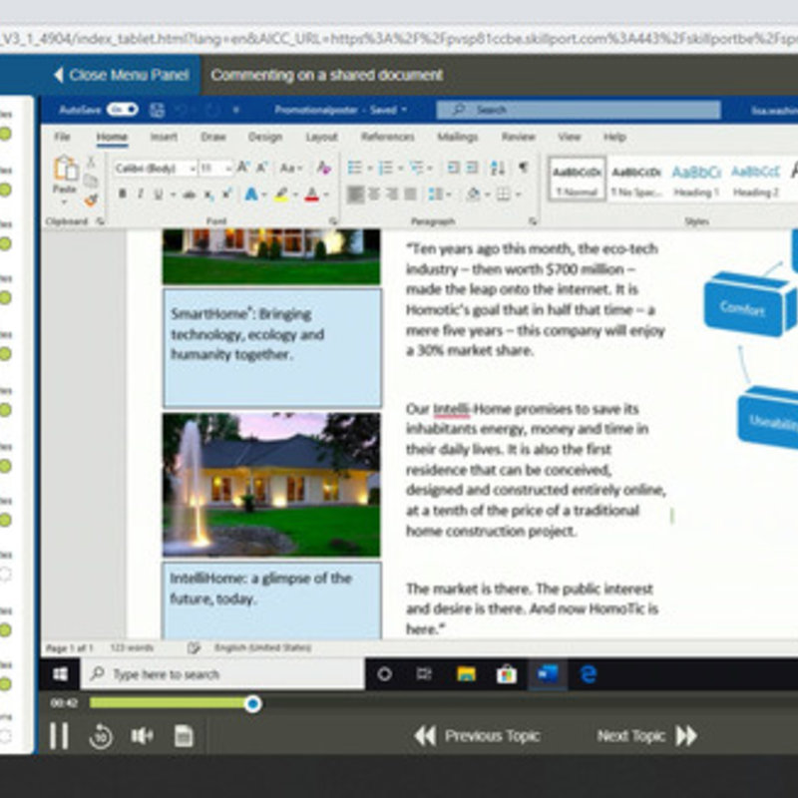
Task: Click the Multilevel List icon
Action: (417, 168)
